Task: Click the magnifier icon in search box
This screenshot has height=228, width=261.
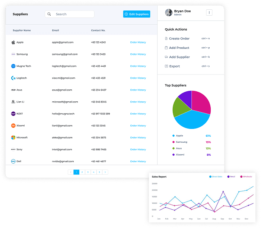Action: [50, 14]
